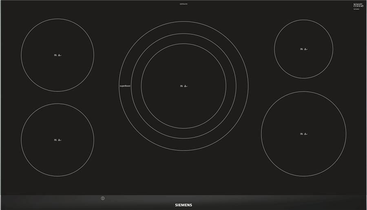Click the SCHOTT CERAN logo

click(358, 5)
